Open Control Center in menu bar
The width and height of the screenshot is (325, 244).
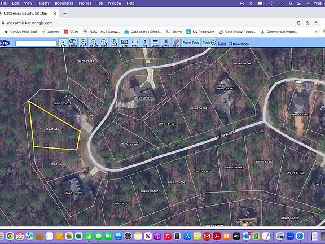(x=299, y=3)
